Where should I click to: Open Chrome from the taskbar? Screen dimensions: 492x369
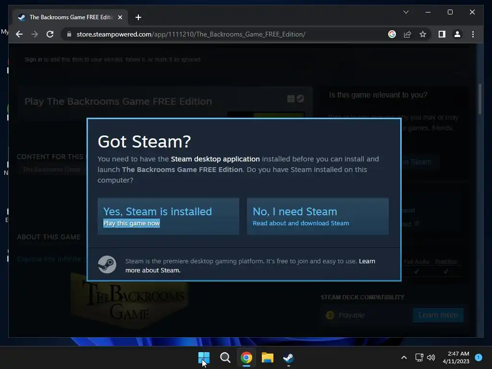coord(246,357)
